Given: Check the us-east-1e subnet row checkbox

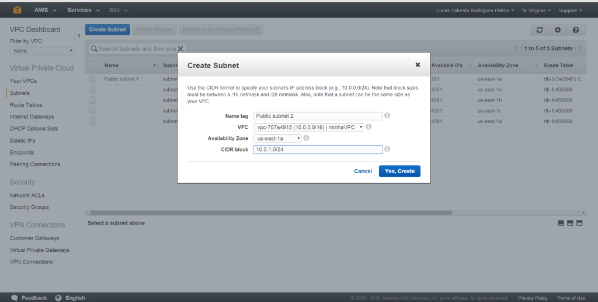Looking at the screenshot, I should (92, 90).
